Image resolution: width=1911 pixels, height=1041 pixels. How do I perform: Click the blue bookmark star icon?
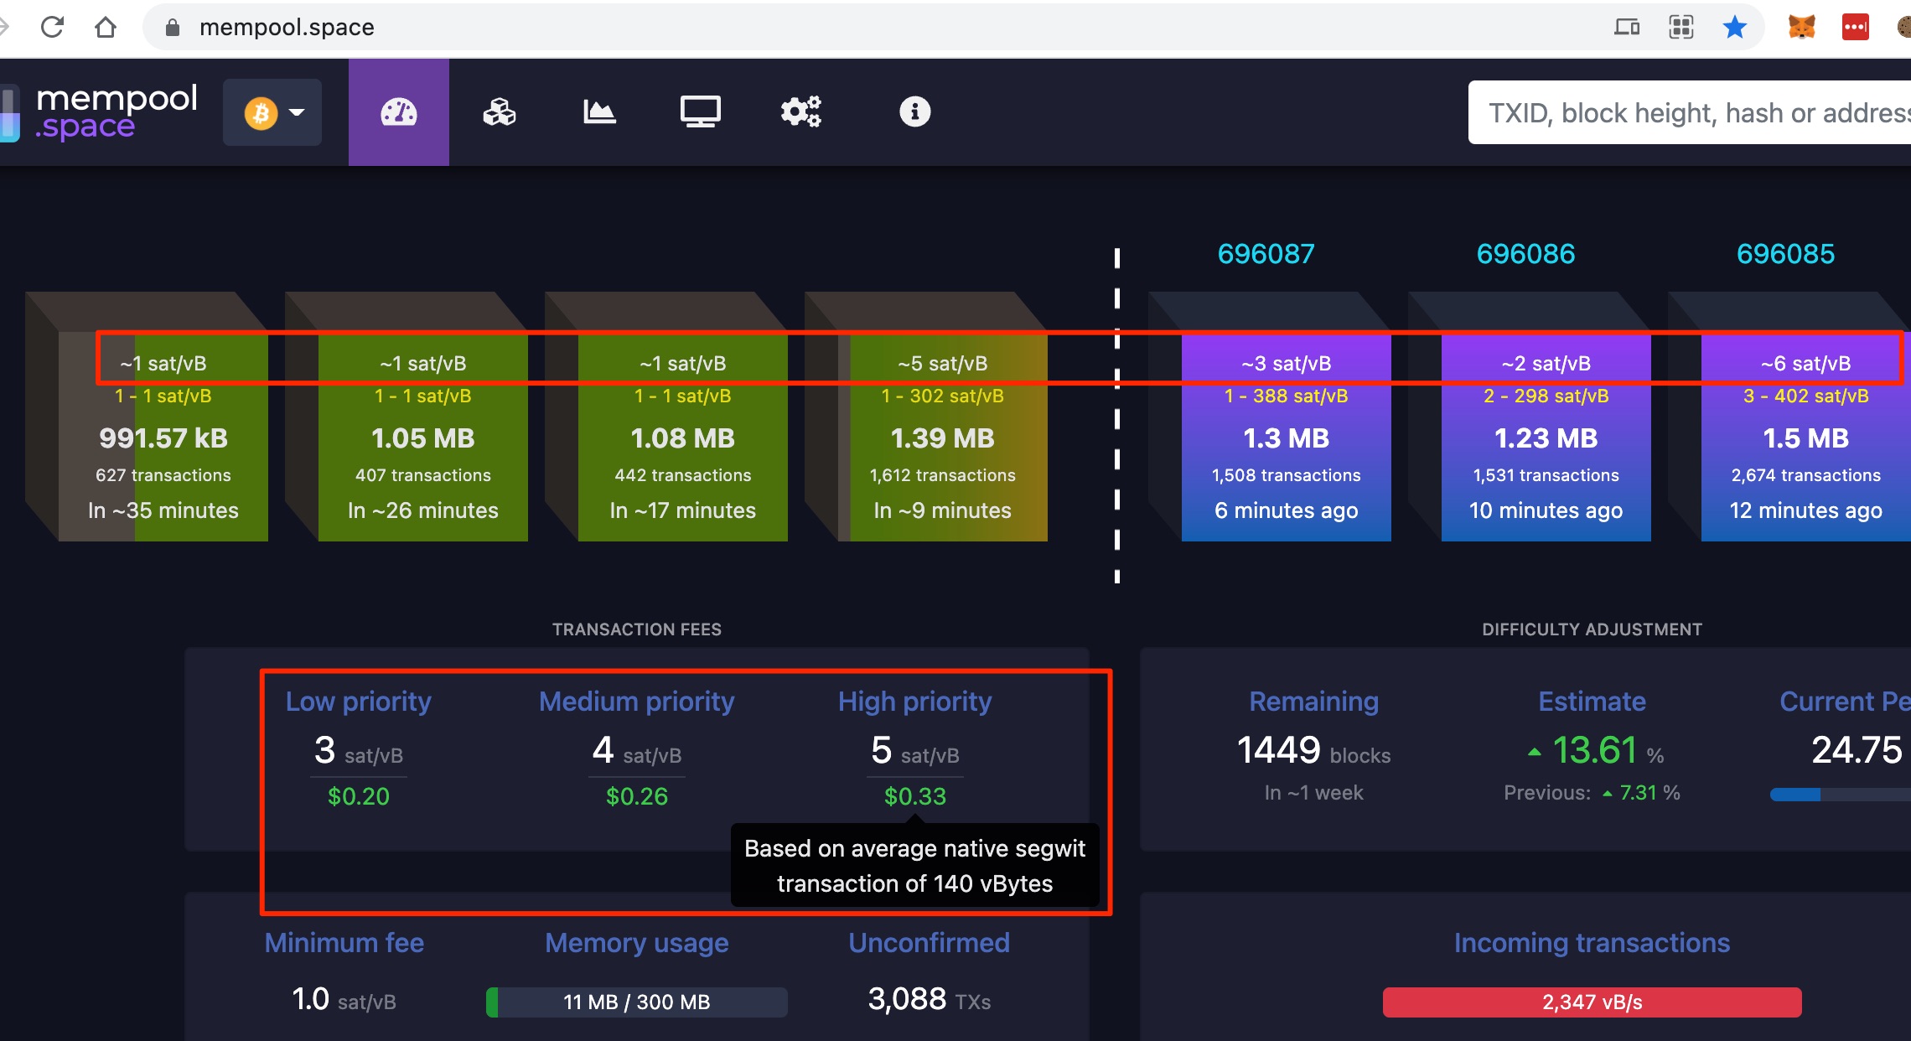(x=1734, y=28)
